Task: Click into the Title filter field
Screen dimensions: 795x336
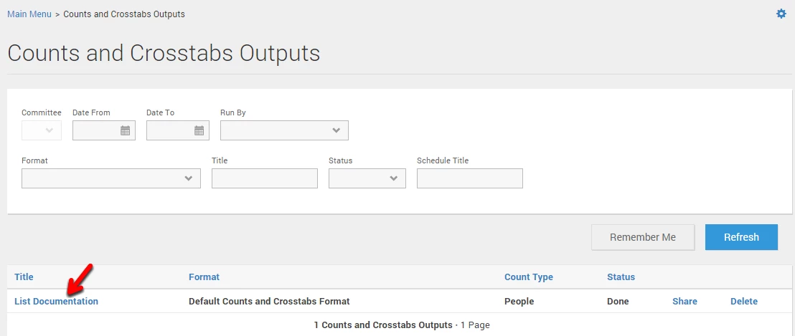Action: click(265, 178)
